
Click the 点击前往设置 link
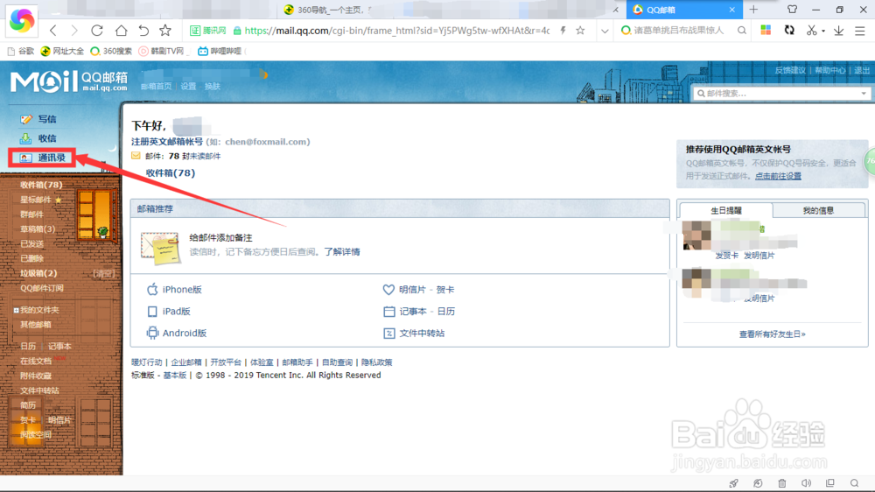tap(778, 176)
